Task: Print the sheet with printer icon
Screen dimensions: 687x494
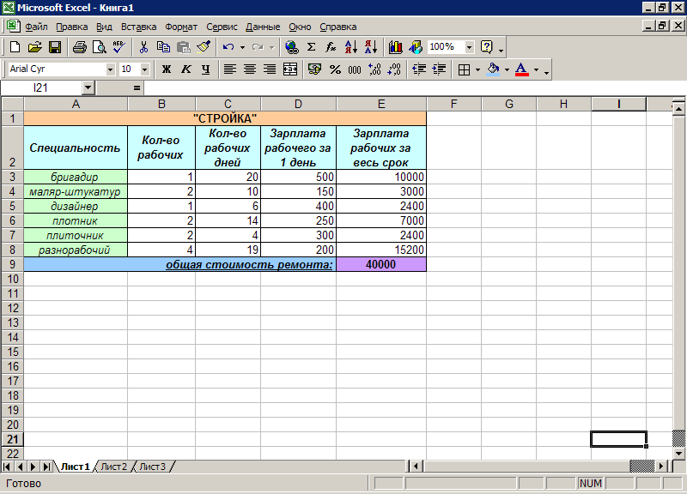Action: [x=79, y=47]
